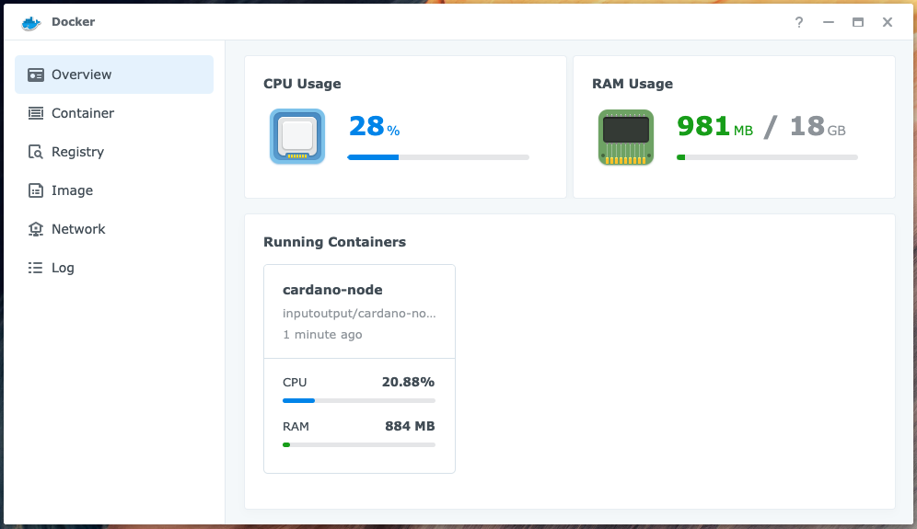The height and width of the screenshot is (529, 917).
Task: Click the RAM label in cardano-node card
Action: click(x=296, y=426)
